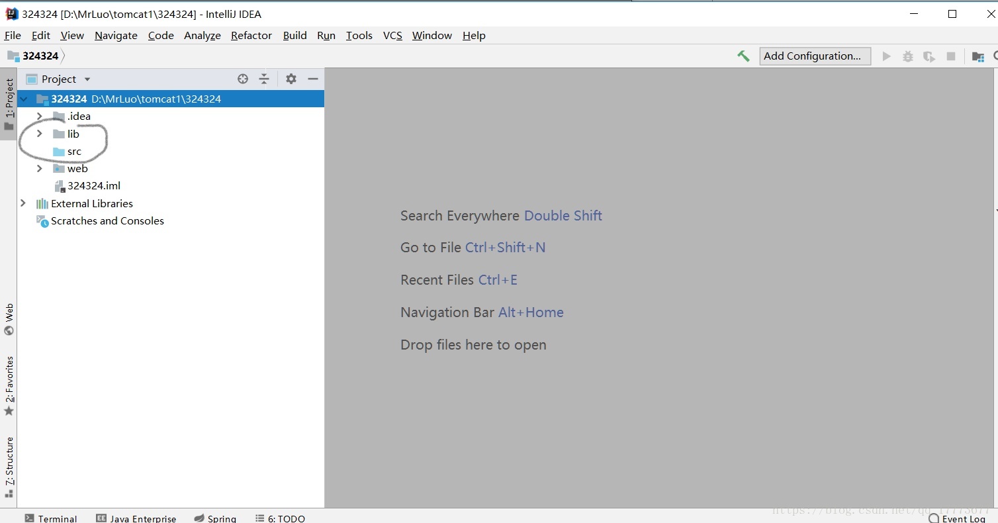Click the Add Configuration button
Screen dimensions: 998x523
815,56
